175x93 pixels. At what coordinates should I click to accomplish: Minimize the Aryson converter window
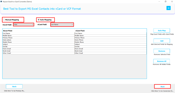tap(159, 2)
